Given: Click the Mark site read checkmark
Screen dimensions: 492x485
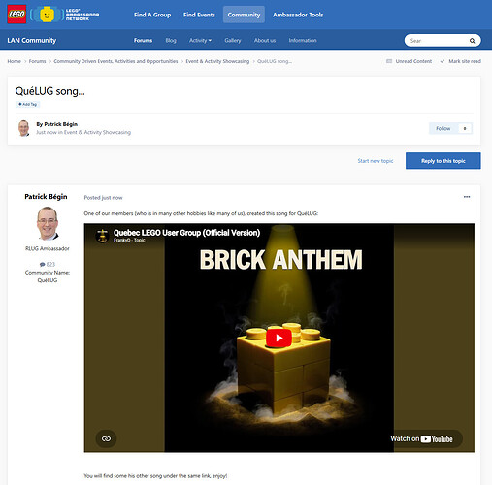Looking at the screenshot, I should click(x=443, y=61).
